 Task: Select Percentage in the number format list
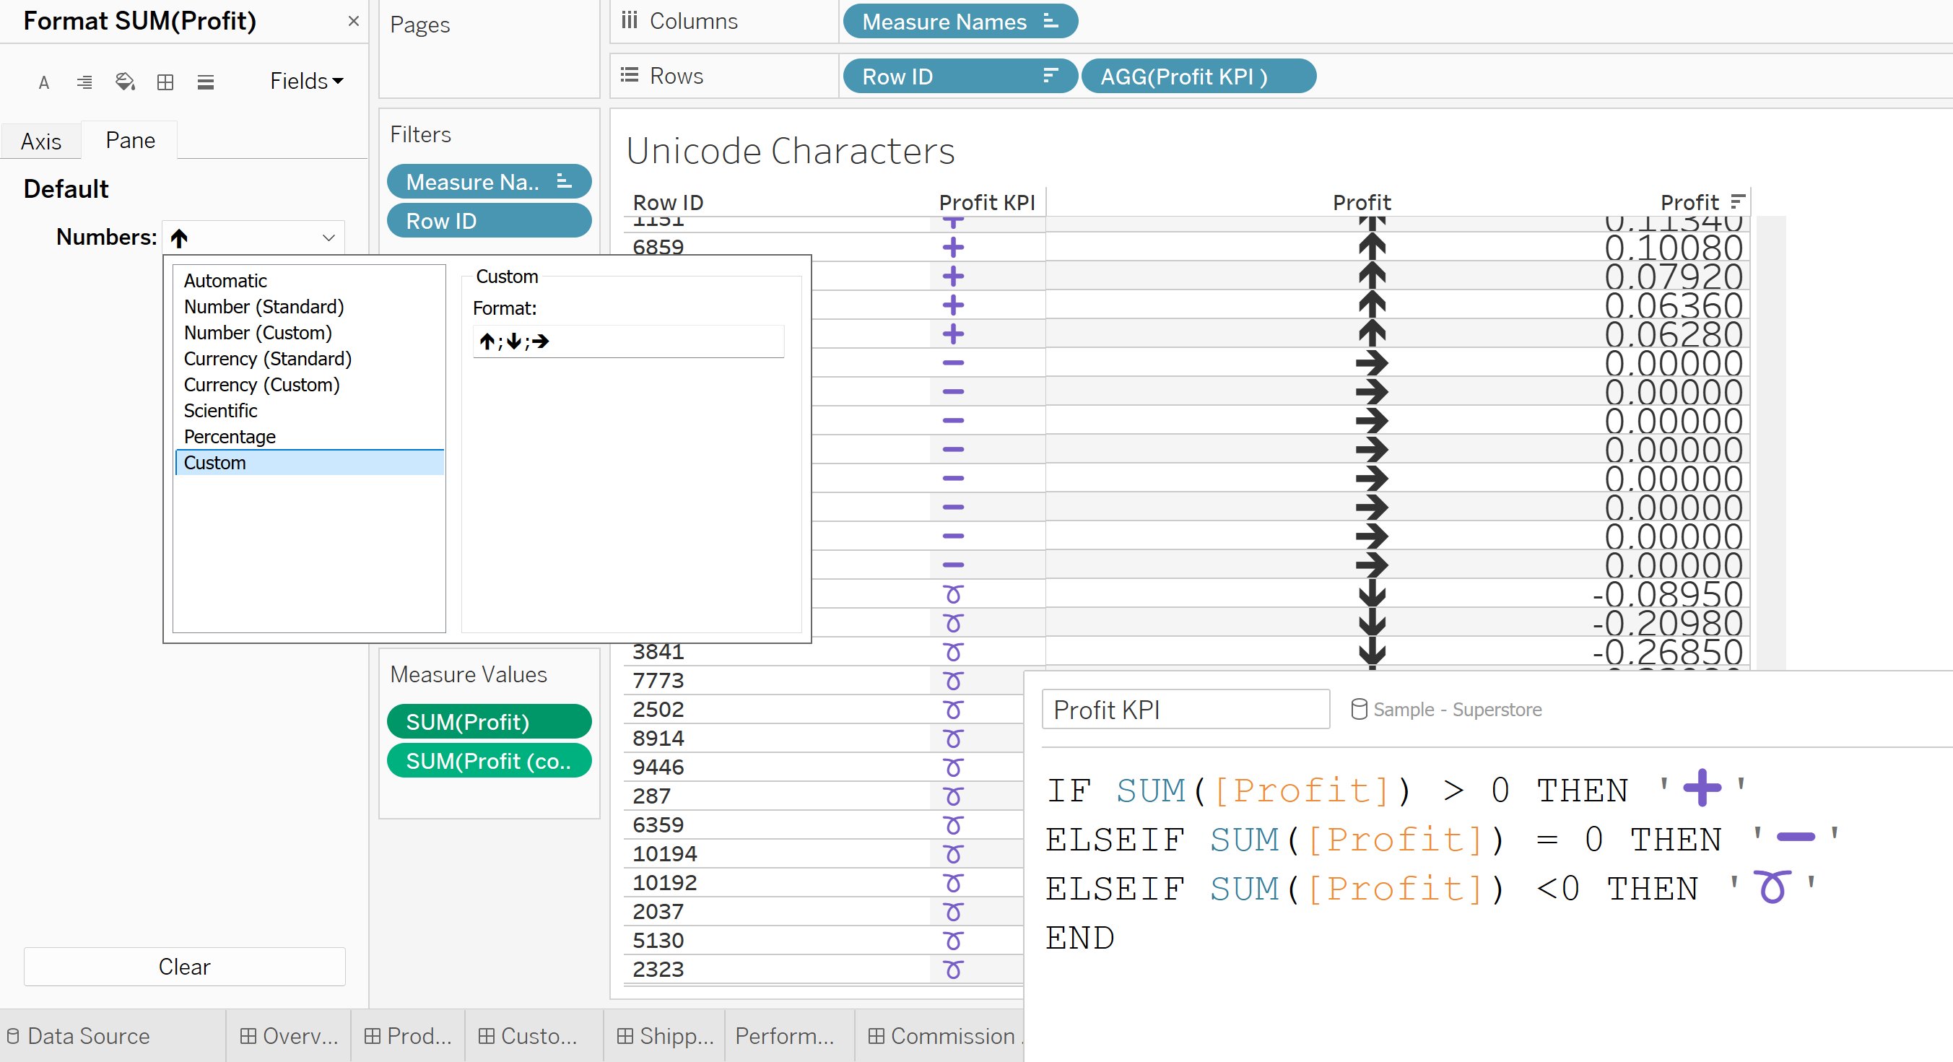click(230, 437)
